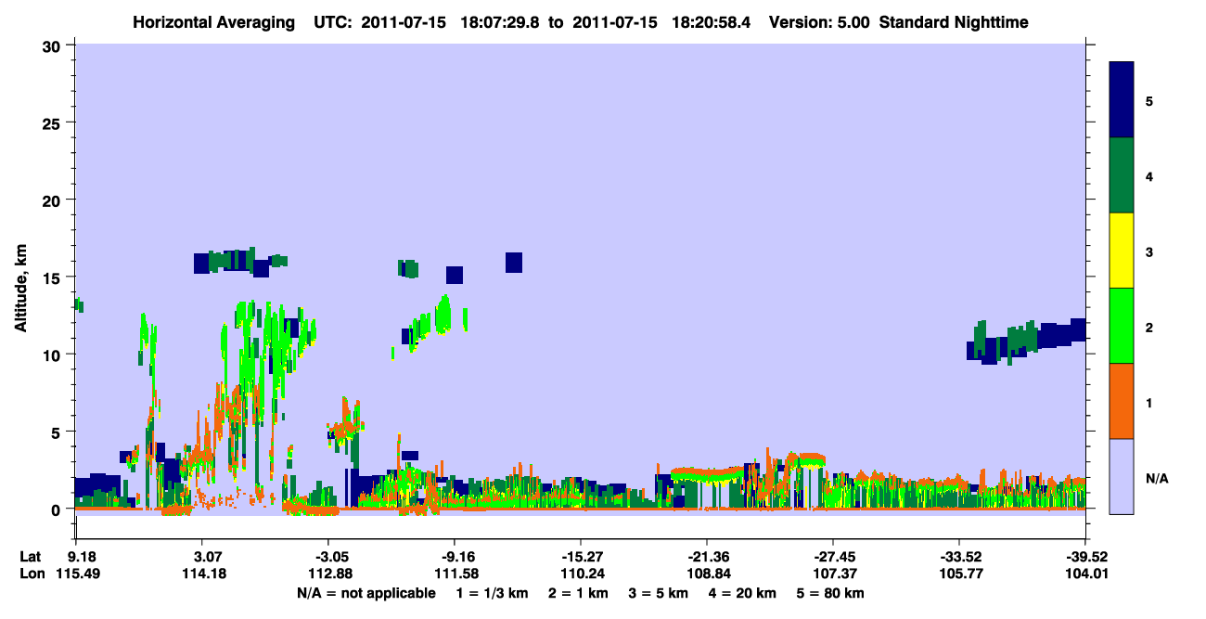
Task: Click the dark green color bar segment 4
Action: tap(1122, 175)
